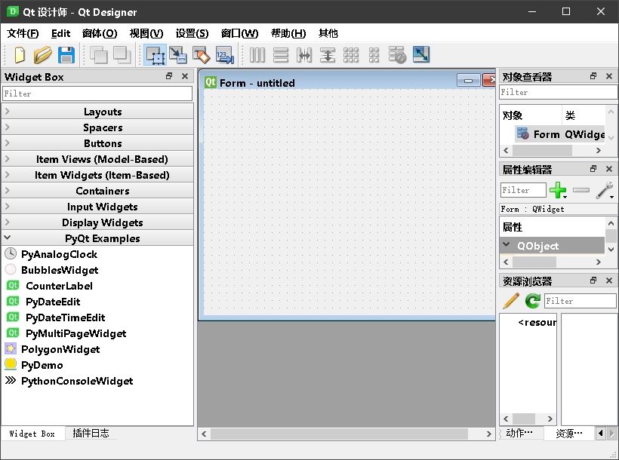This screenshot has width=619, height=460.
Task: Select the PyDateEdit widget
Action: 53,302
